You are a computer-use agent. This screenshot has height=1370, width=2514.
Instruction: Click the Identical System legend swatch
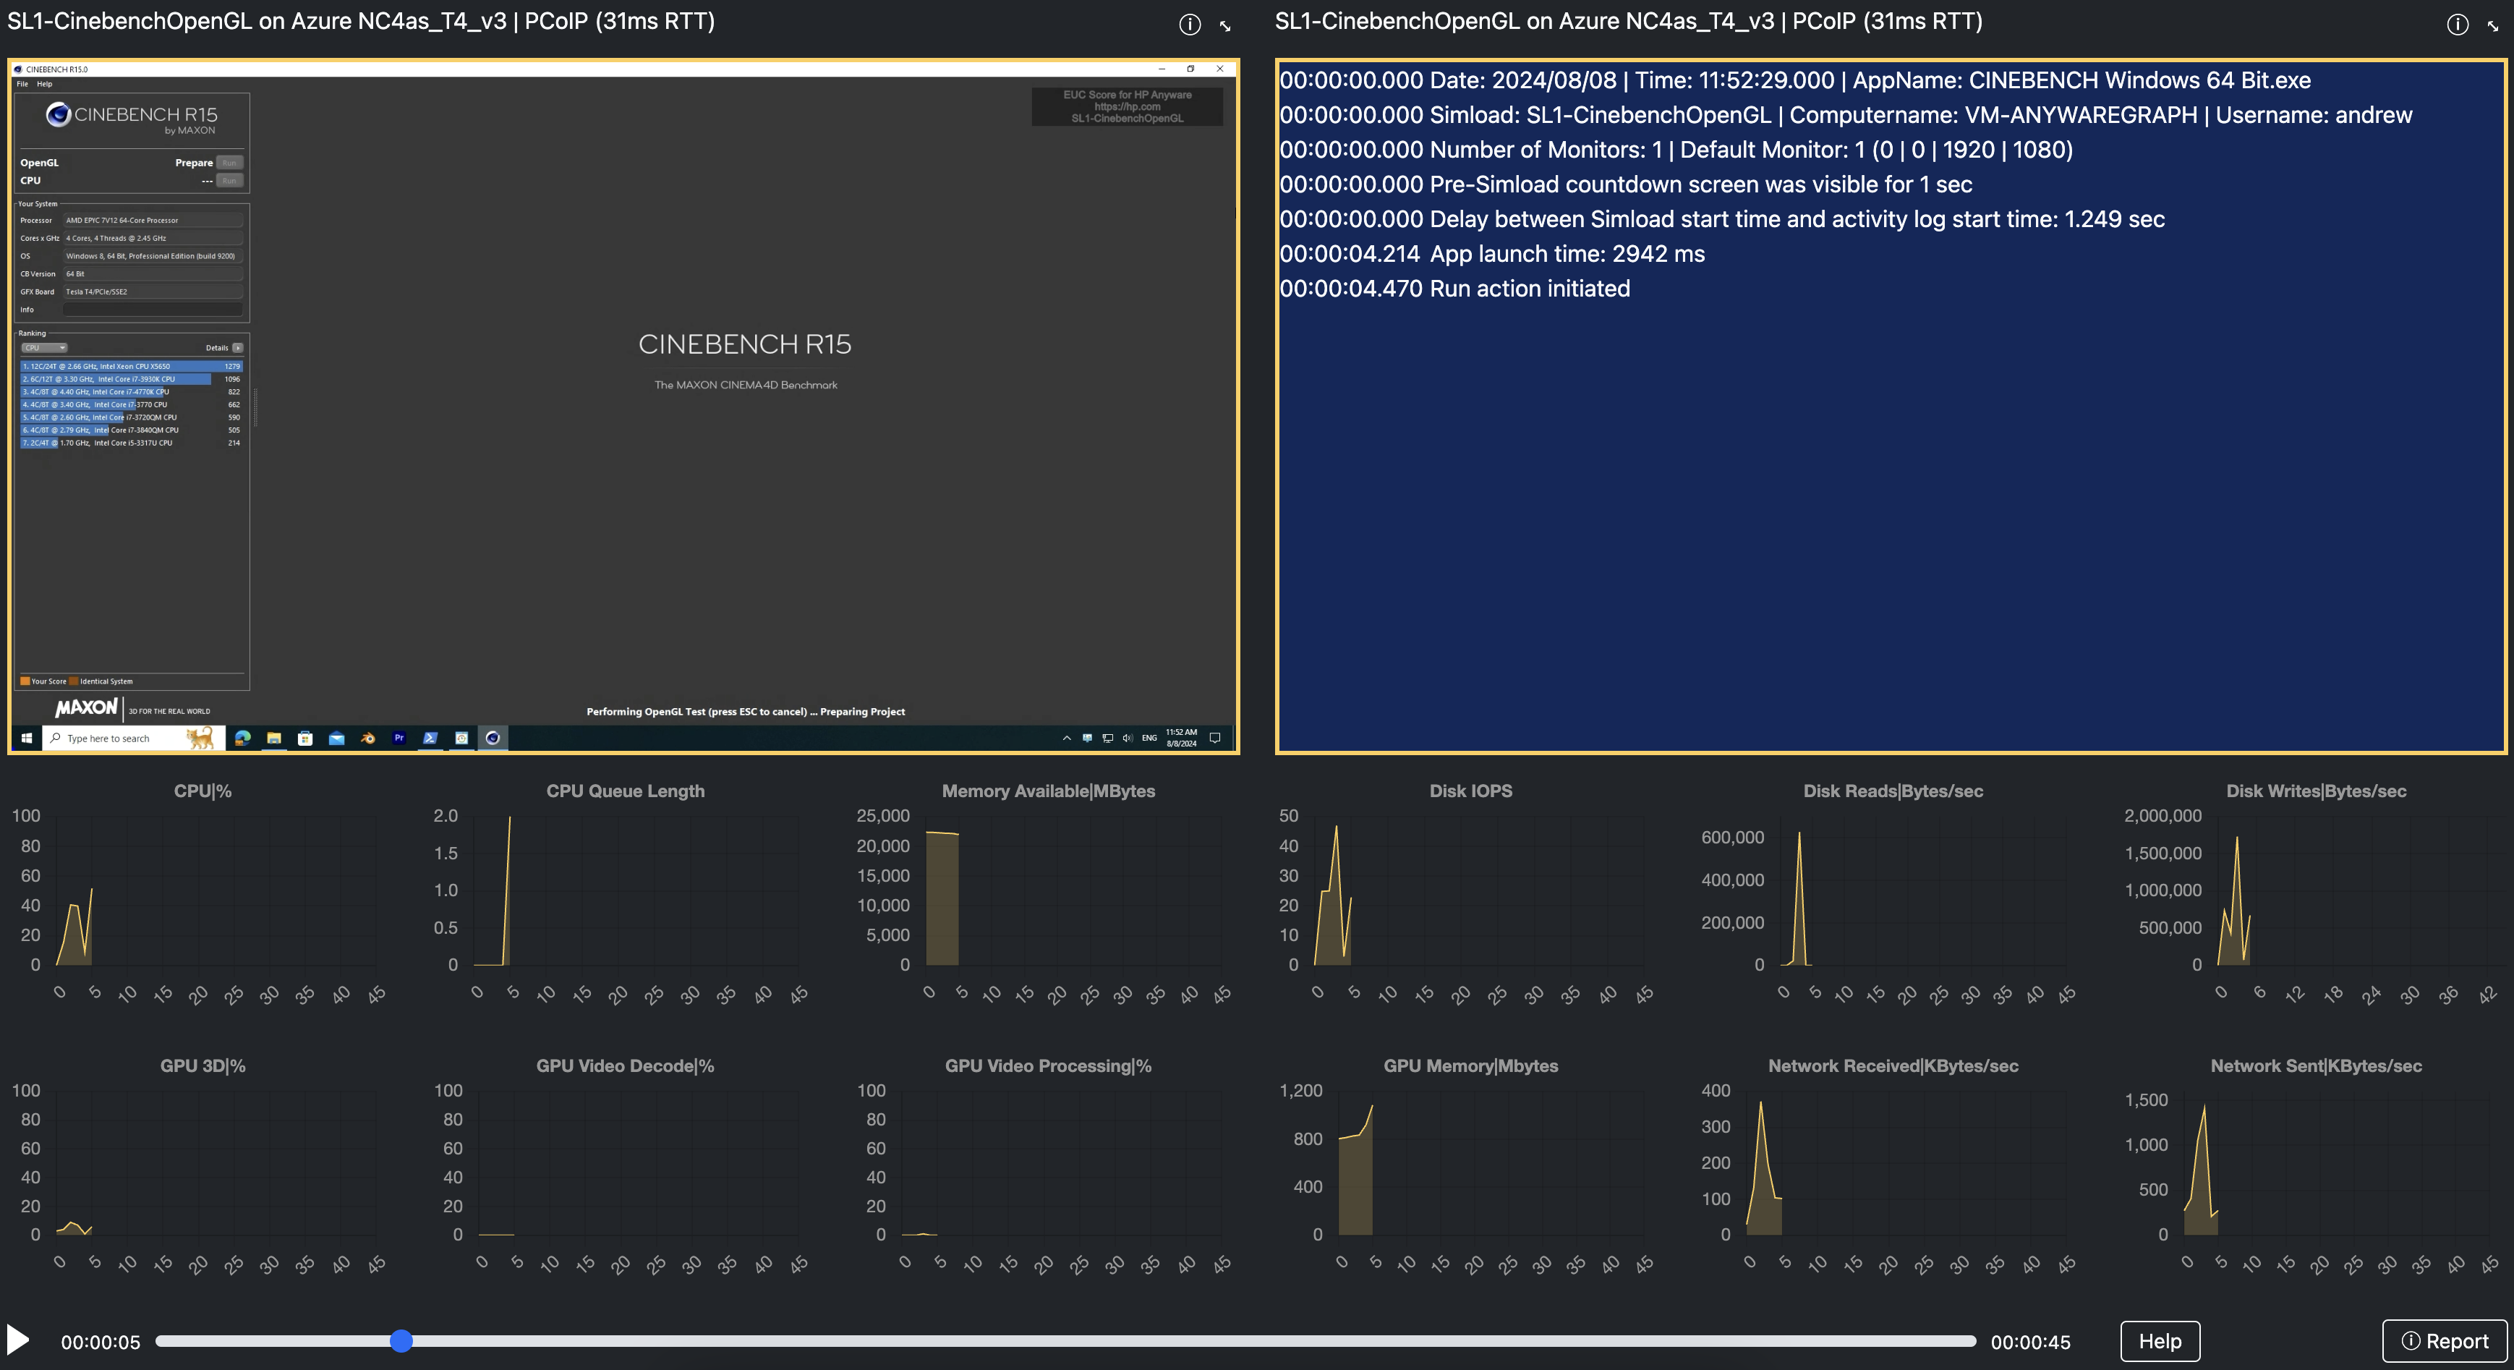coord(73,681)
